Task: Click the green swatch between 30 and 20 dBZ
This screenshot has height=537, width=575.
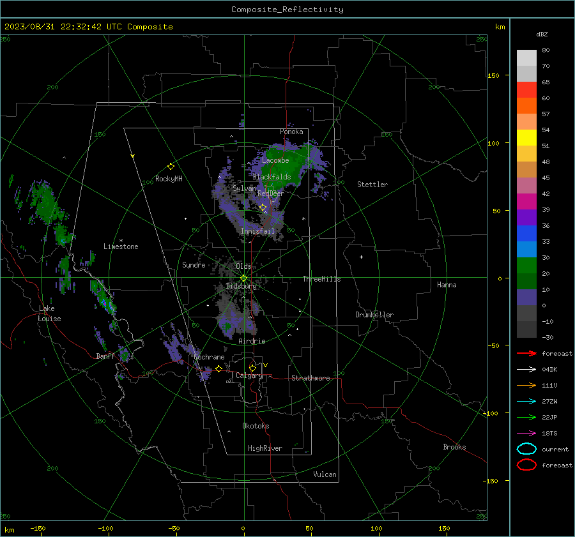Action: [526, 266]
